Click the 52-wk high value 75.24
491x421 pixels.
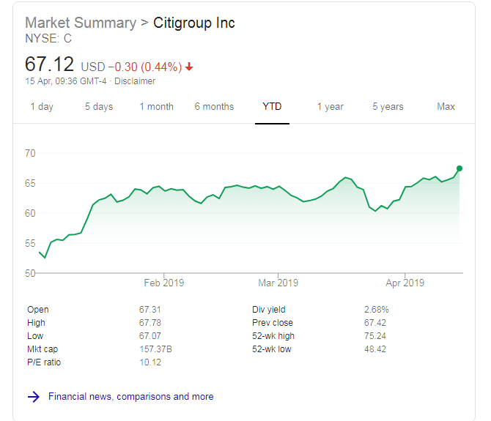(x=375, y=336)
